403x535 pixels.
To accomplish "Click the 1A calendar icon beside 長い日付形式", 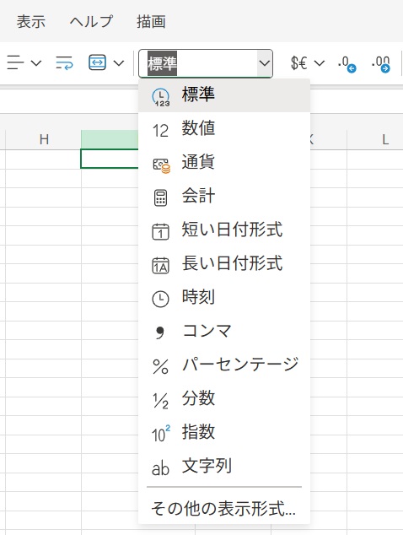I will (x=160, y=266).
